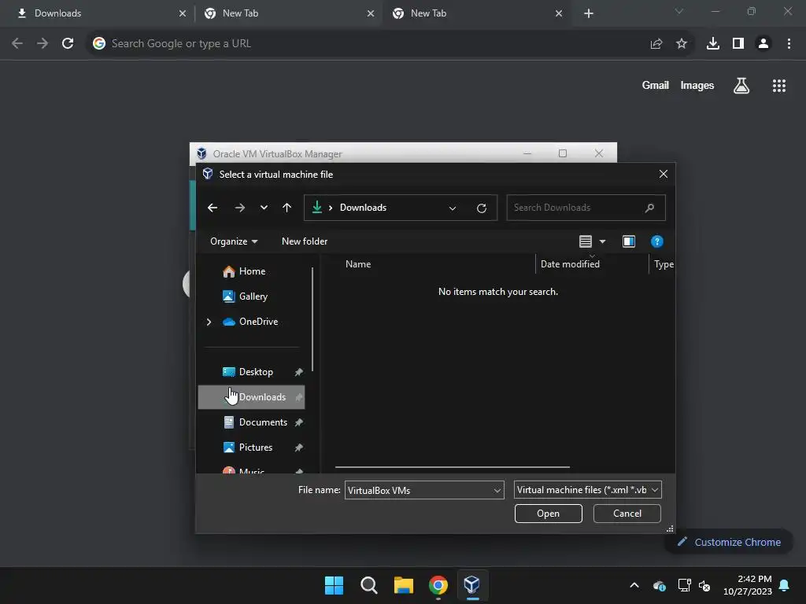
Task: Click the Chrome tab search chevron
Action: (x=679, y=11)
